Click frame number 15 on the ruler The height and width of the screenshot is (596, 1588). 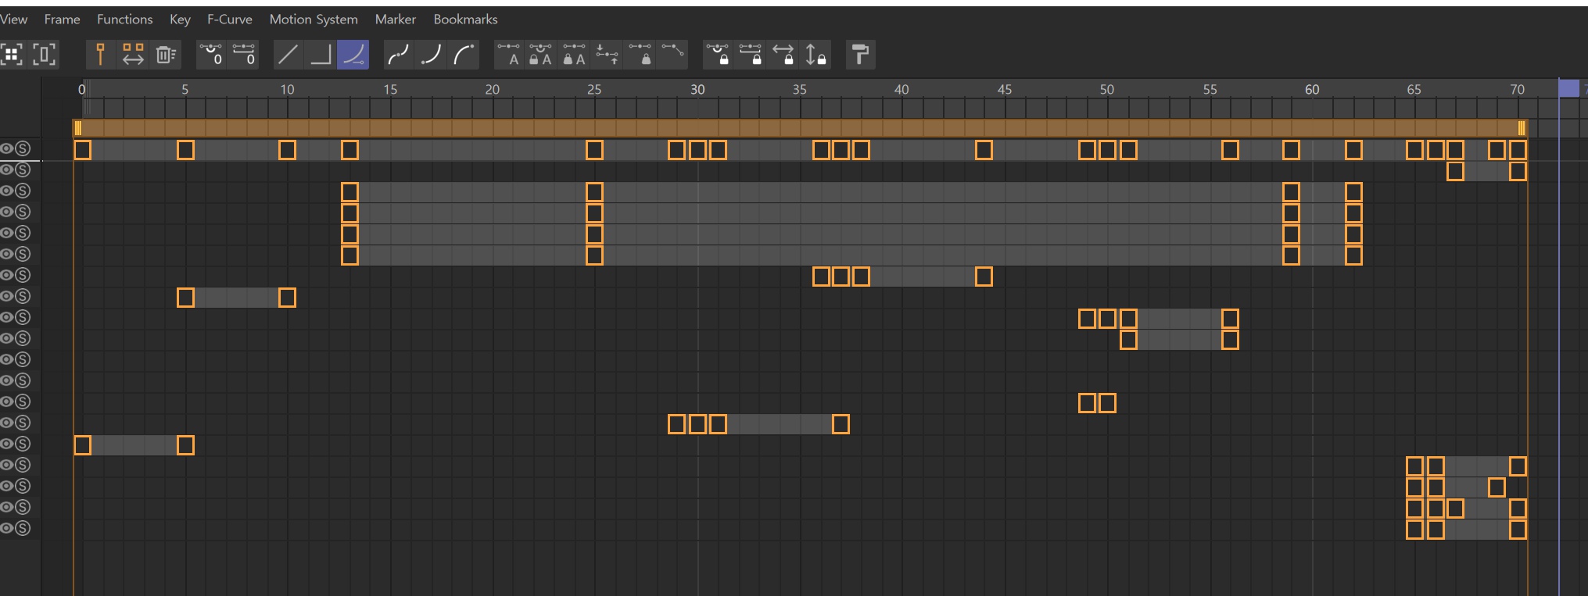pos(390,90)
